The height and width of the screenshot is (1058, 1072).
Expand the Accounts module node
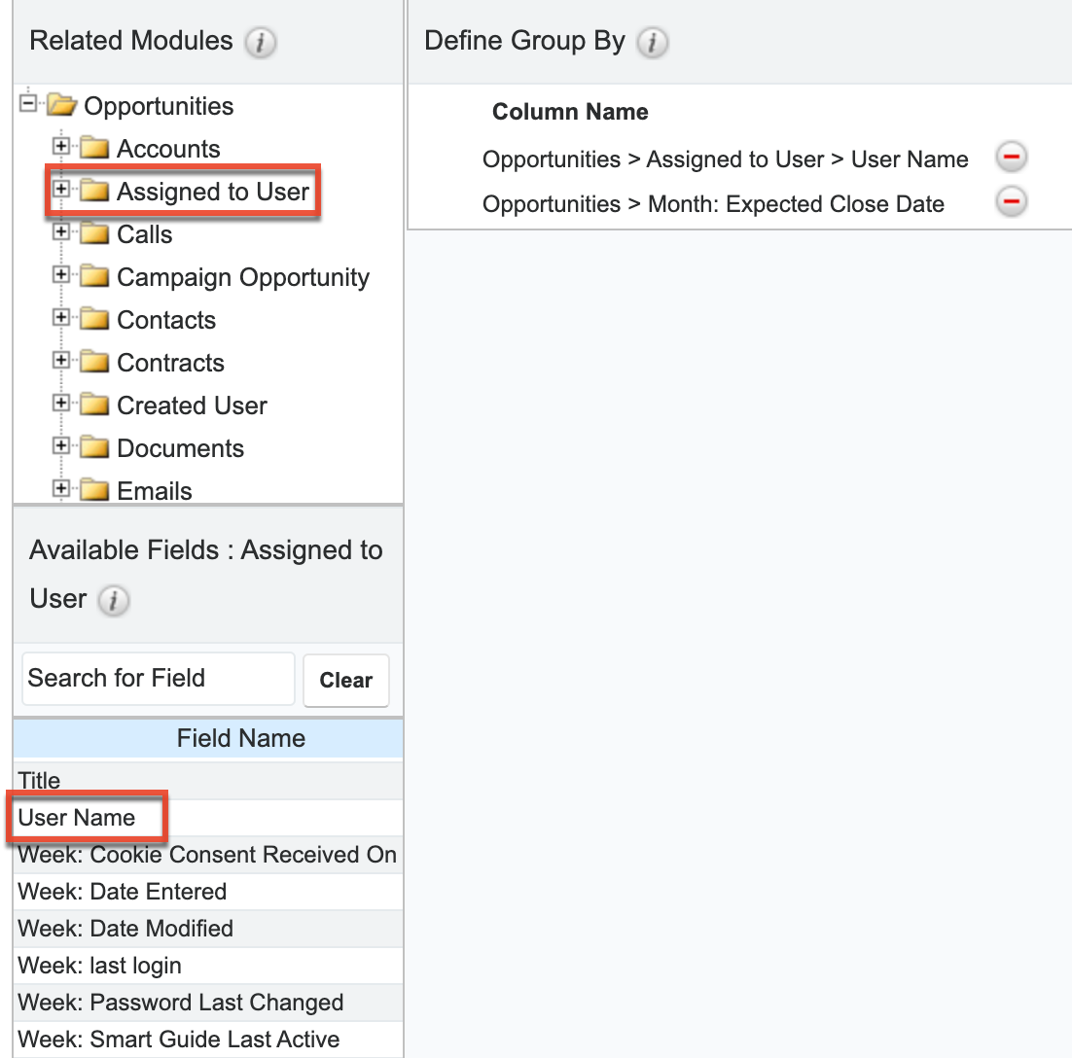click(61, 147)
